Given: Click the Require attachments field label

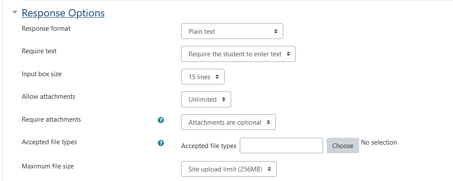Looking at the screenshot, I should (51, 120).
